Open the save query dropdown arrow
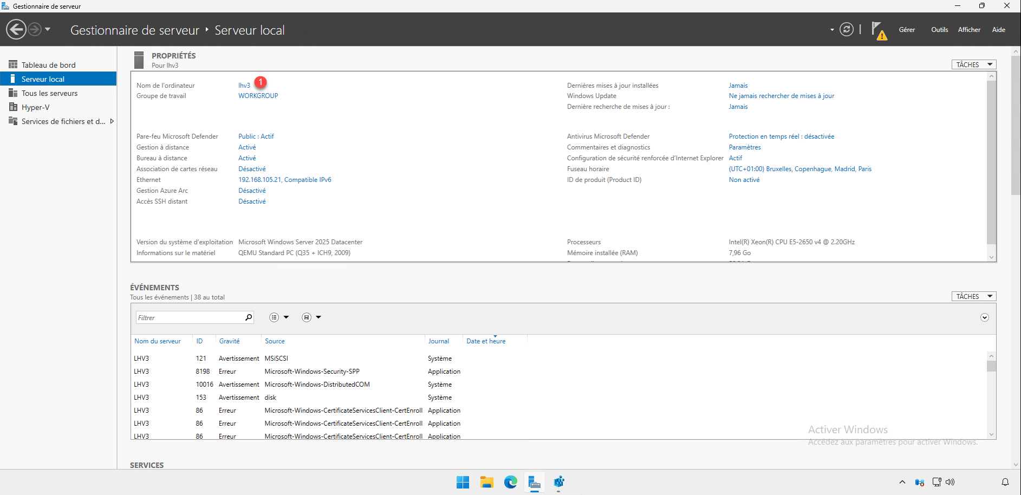This screenshot has height=495, width=1021. click(x=318, y=317)
